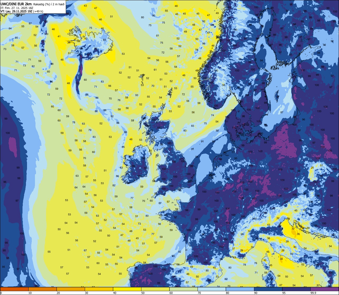Screen dimensions: 339x295
Task: Click the humidity value '79' on the map
Action: [x=90, y=130]
